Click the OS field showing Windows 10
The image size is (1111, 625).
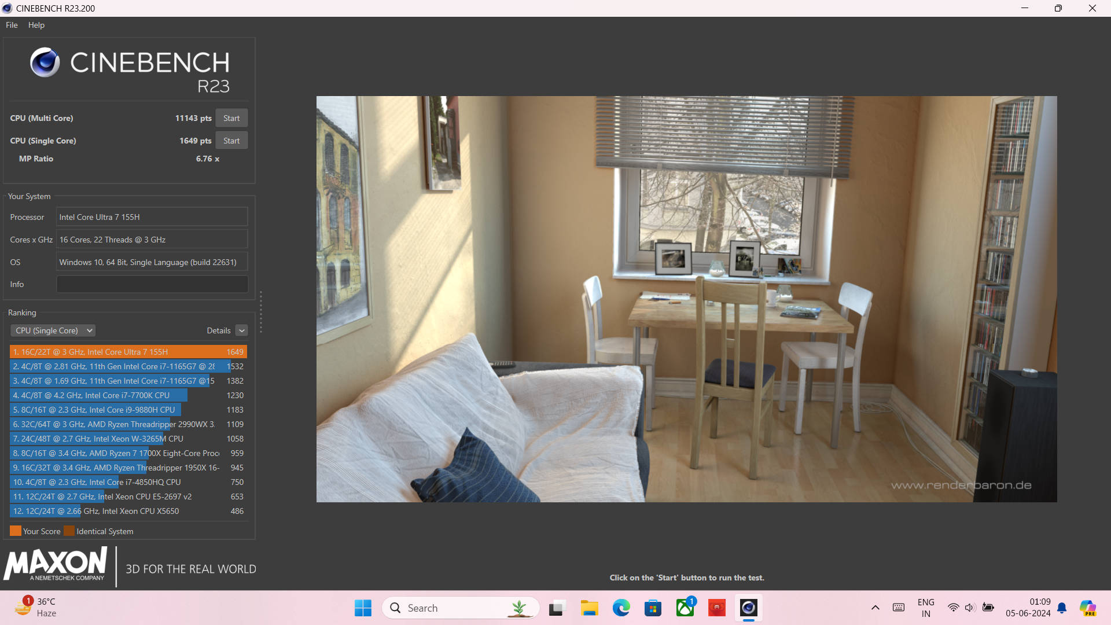tap(152, 262)
